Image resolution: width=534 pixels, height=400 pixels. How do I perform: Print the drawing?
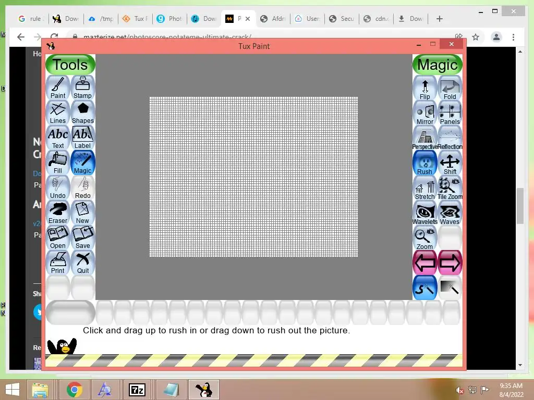pyautogui.click(x=58, y=263)
